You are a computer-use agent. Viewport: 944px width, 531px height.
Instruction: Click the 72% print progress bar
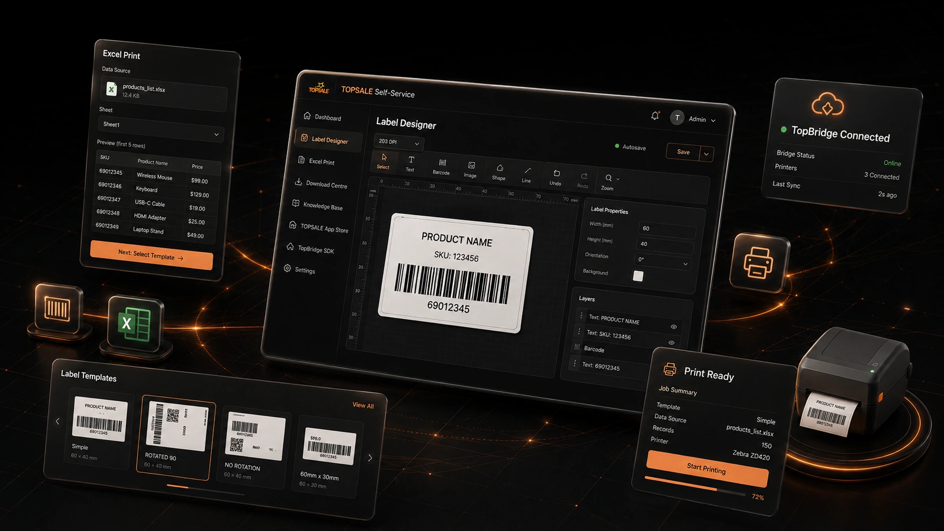[x=695, y=485]
